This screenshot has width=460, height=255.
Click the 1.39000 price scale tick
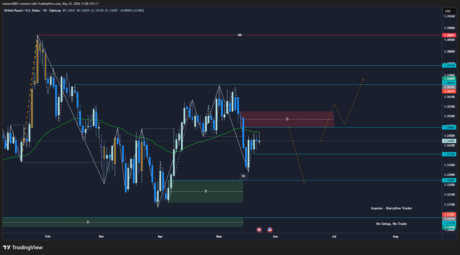pyautogui.click(x=449, y=28)
